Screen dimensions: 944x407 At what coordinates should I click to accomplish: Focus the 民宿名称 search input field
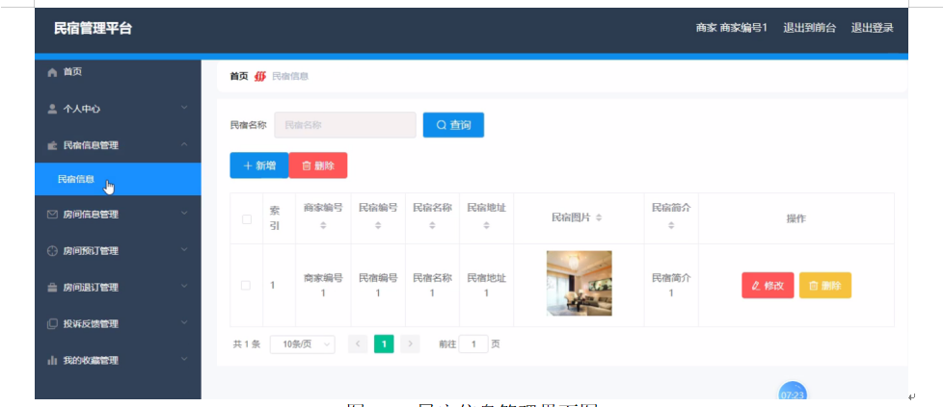345,125
